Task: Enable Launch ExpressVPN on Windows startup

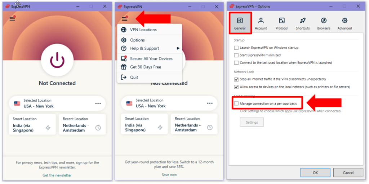Action: point(236,48)
